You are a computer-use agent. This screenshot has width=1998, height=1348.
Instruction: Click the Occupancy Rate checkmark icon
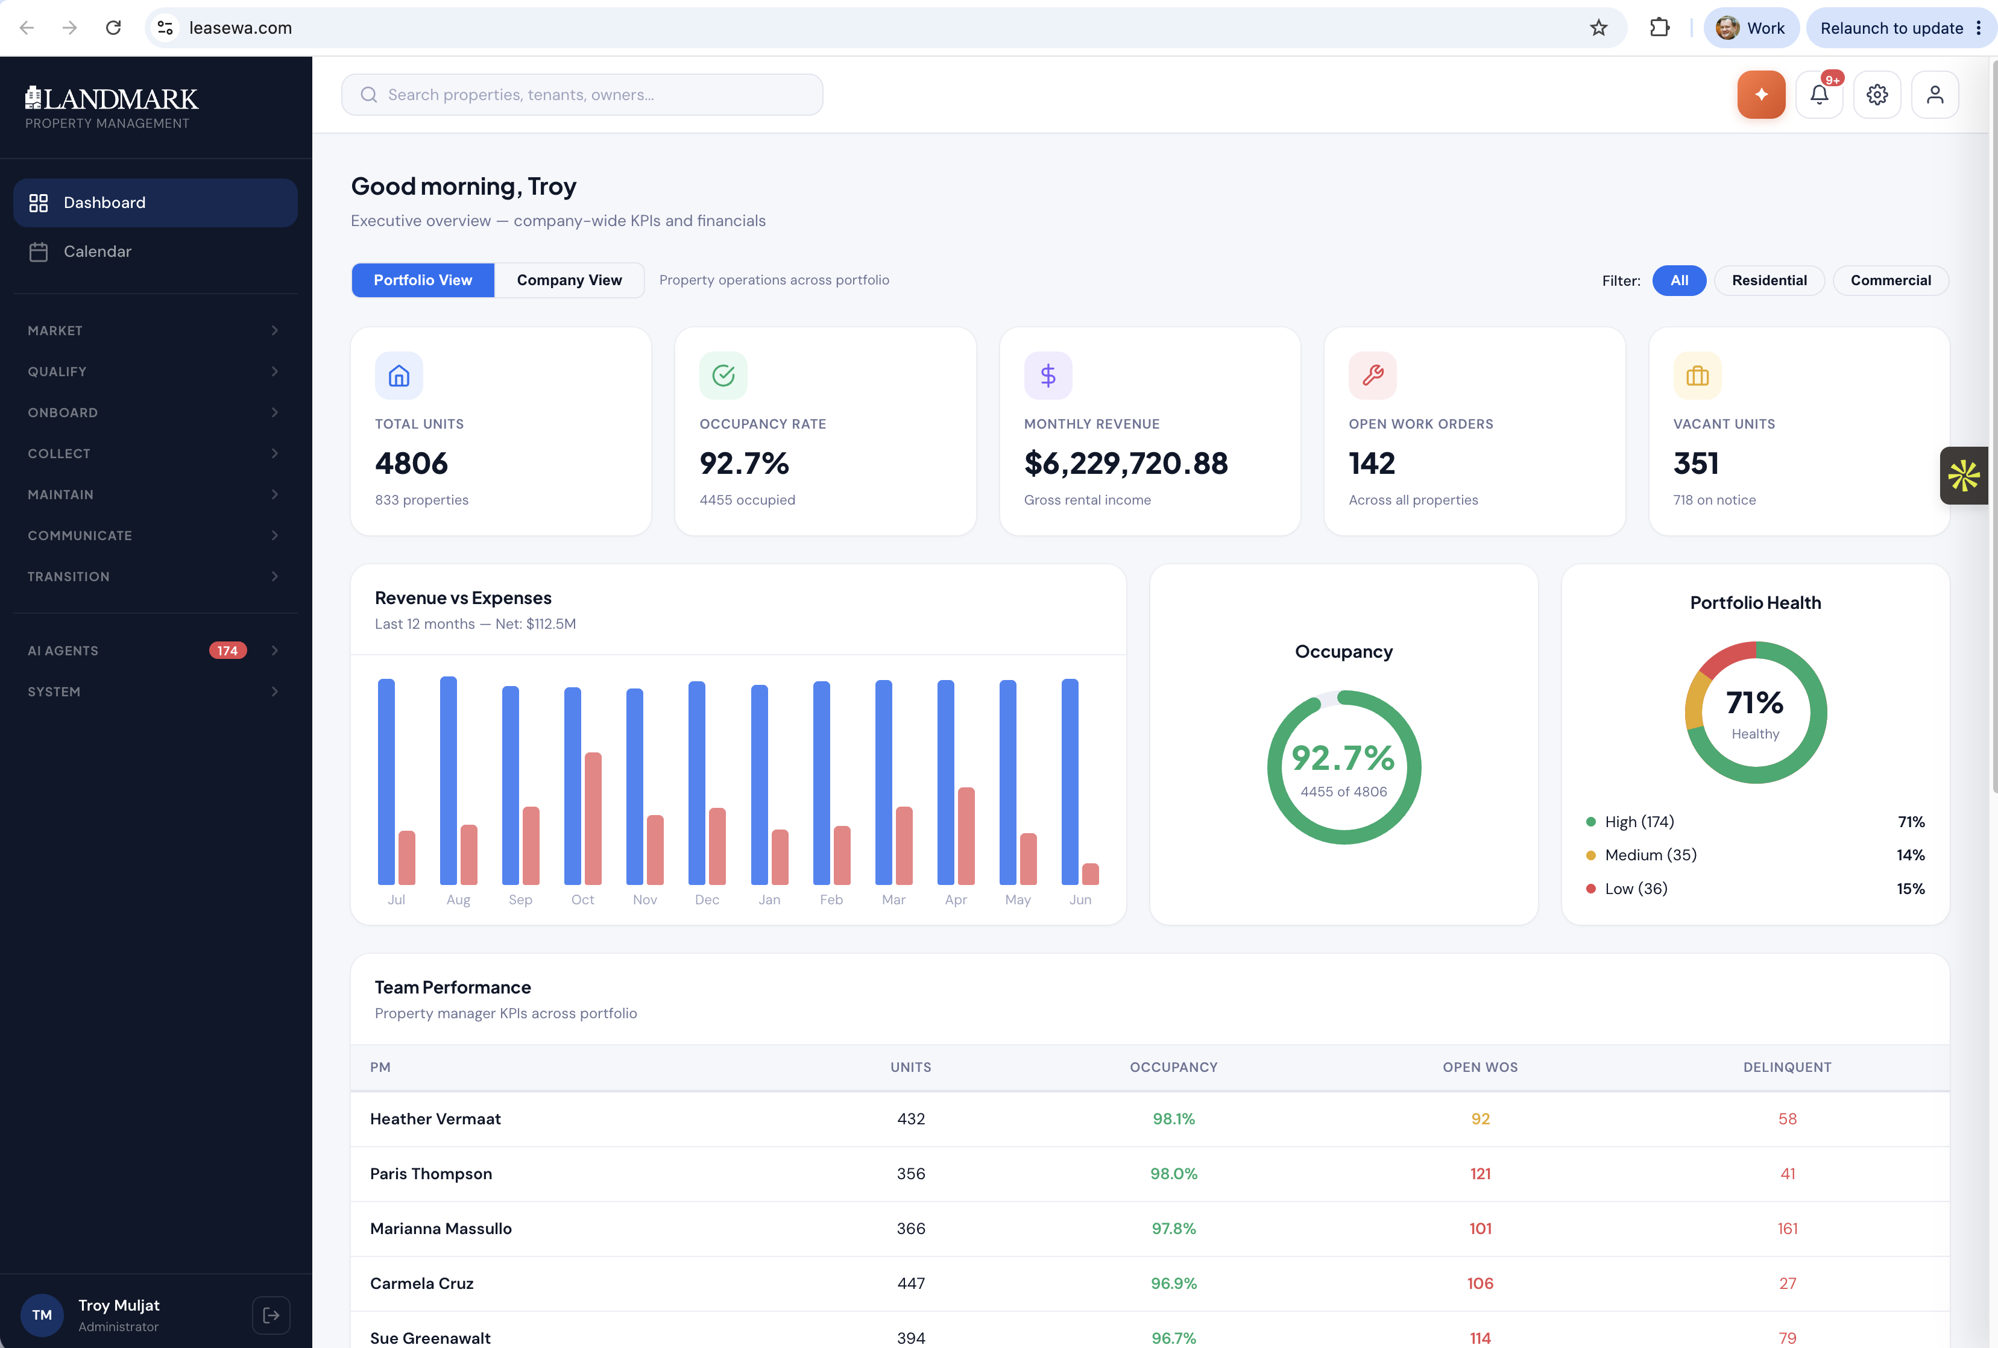click(x=723, y=376)
